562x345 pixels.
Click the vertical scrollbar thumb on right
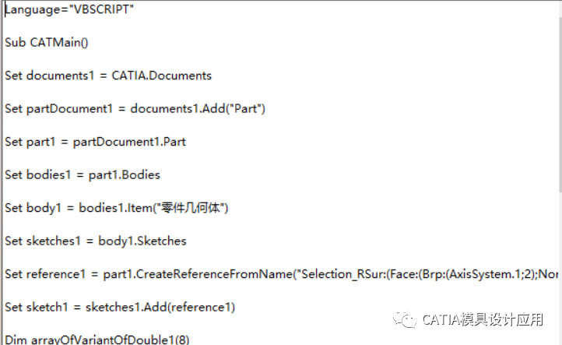coord(560,104)
